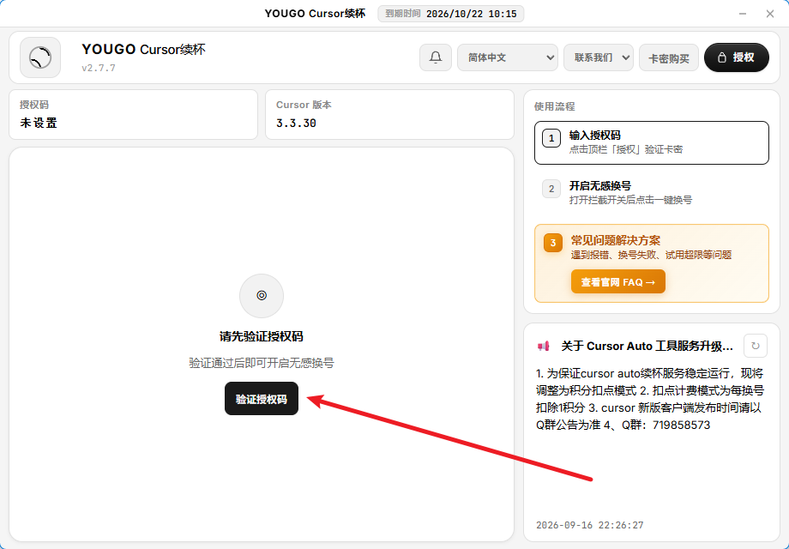Click the version label v2.7.7
The height and width of the screenshot is (549, 789).
[99, 68]
